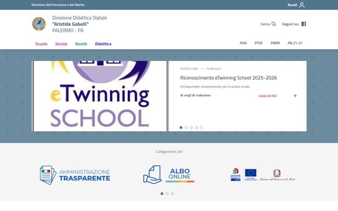Screen dimensions: 338x211
Task: Go to the PON section
Action: click(243, 43)
